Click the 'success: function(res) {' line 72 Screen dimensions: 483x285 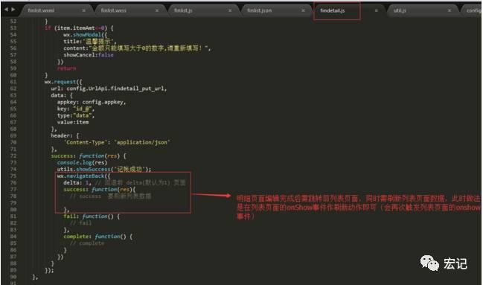[89, 156]
